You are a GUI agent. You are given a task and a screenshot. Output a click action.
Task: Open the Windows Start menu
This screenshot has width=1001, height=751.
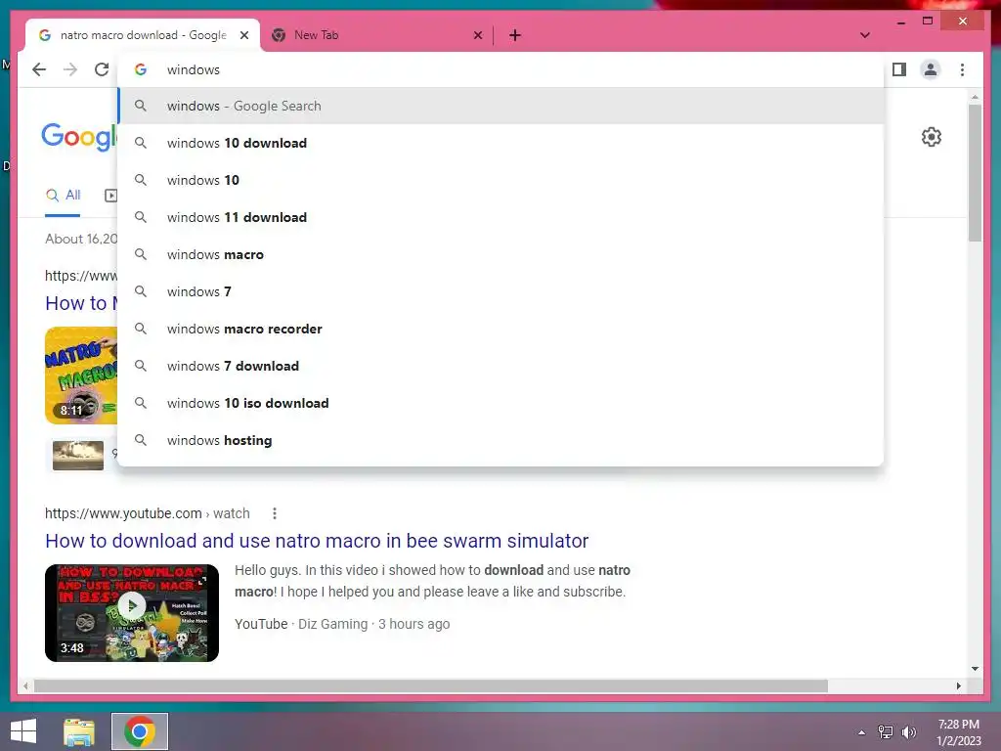[23, 731]
